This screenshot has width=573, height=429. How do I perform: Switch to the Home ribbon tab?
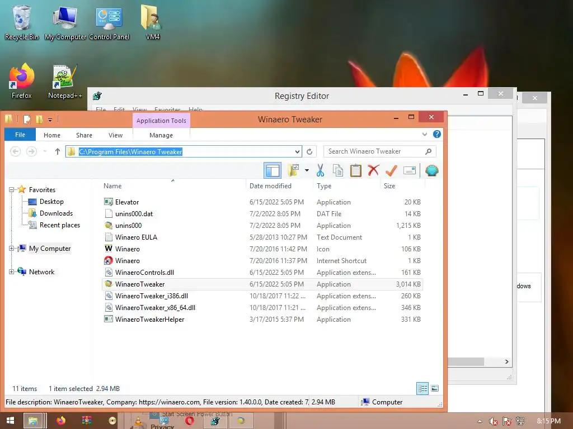tap(52, 135)
